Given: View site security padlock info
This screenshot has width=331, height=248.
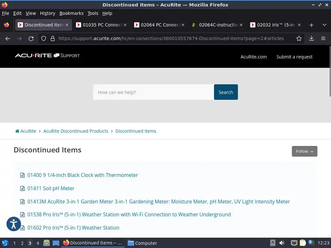Looking at the screenshot, I should click(53, 39).
